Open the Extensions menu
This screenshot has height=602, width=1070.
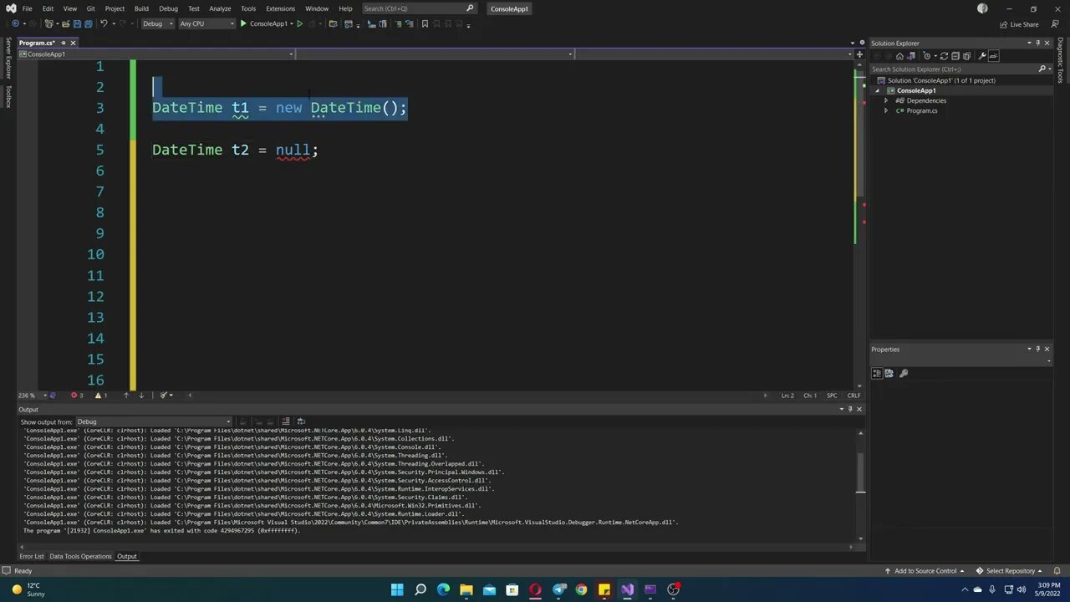[280, 8]
